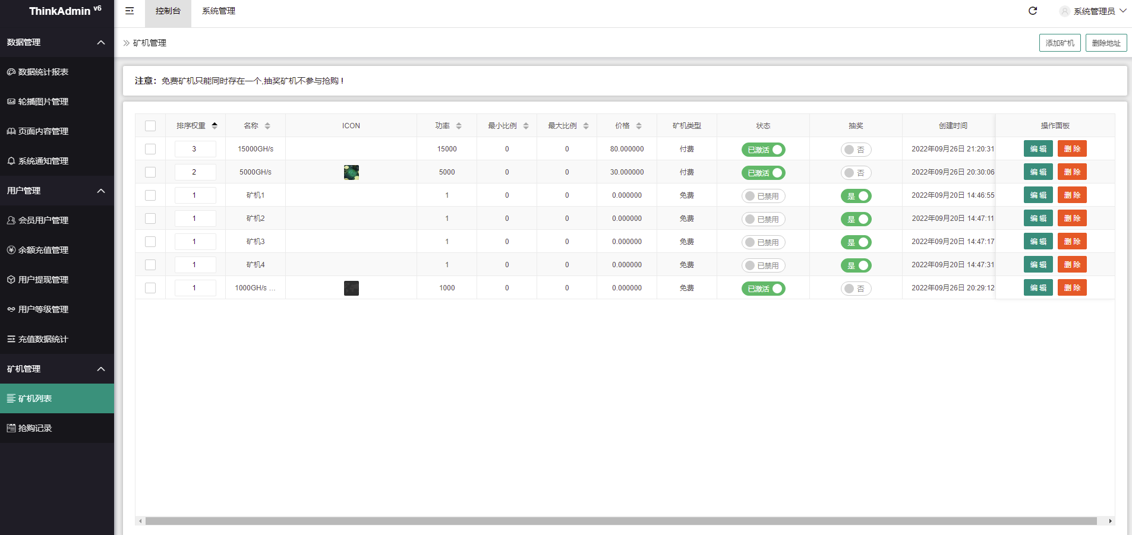Enable lottery toggle for 5000GH/s row
Screen dimensions: 1132x535
856,173
